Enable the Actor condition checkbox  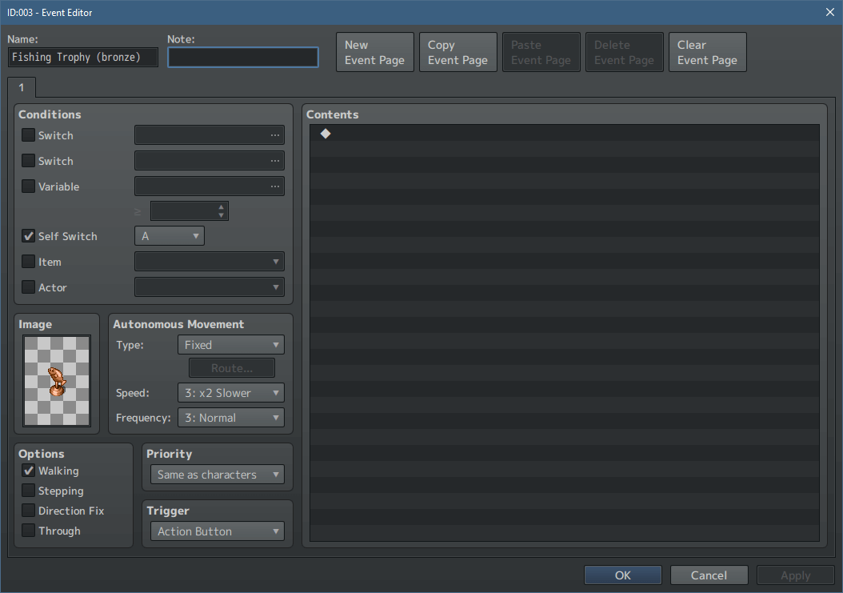coord(28,286)
